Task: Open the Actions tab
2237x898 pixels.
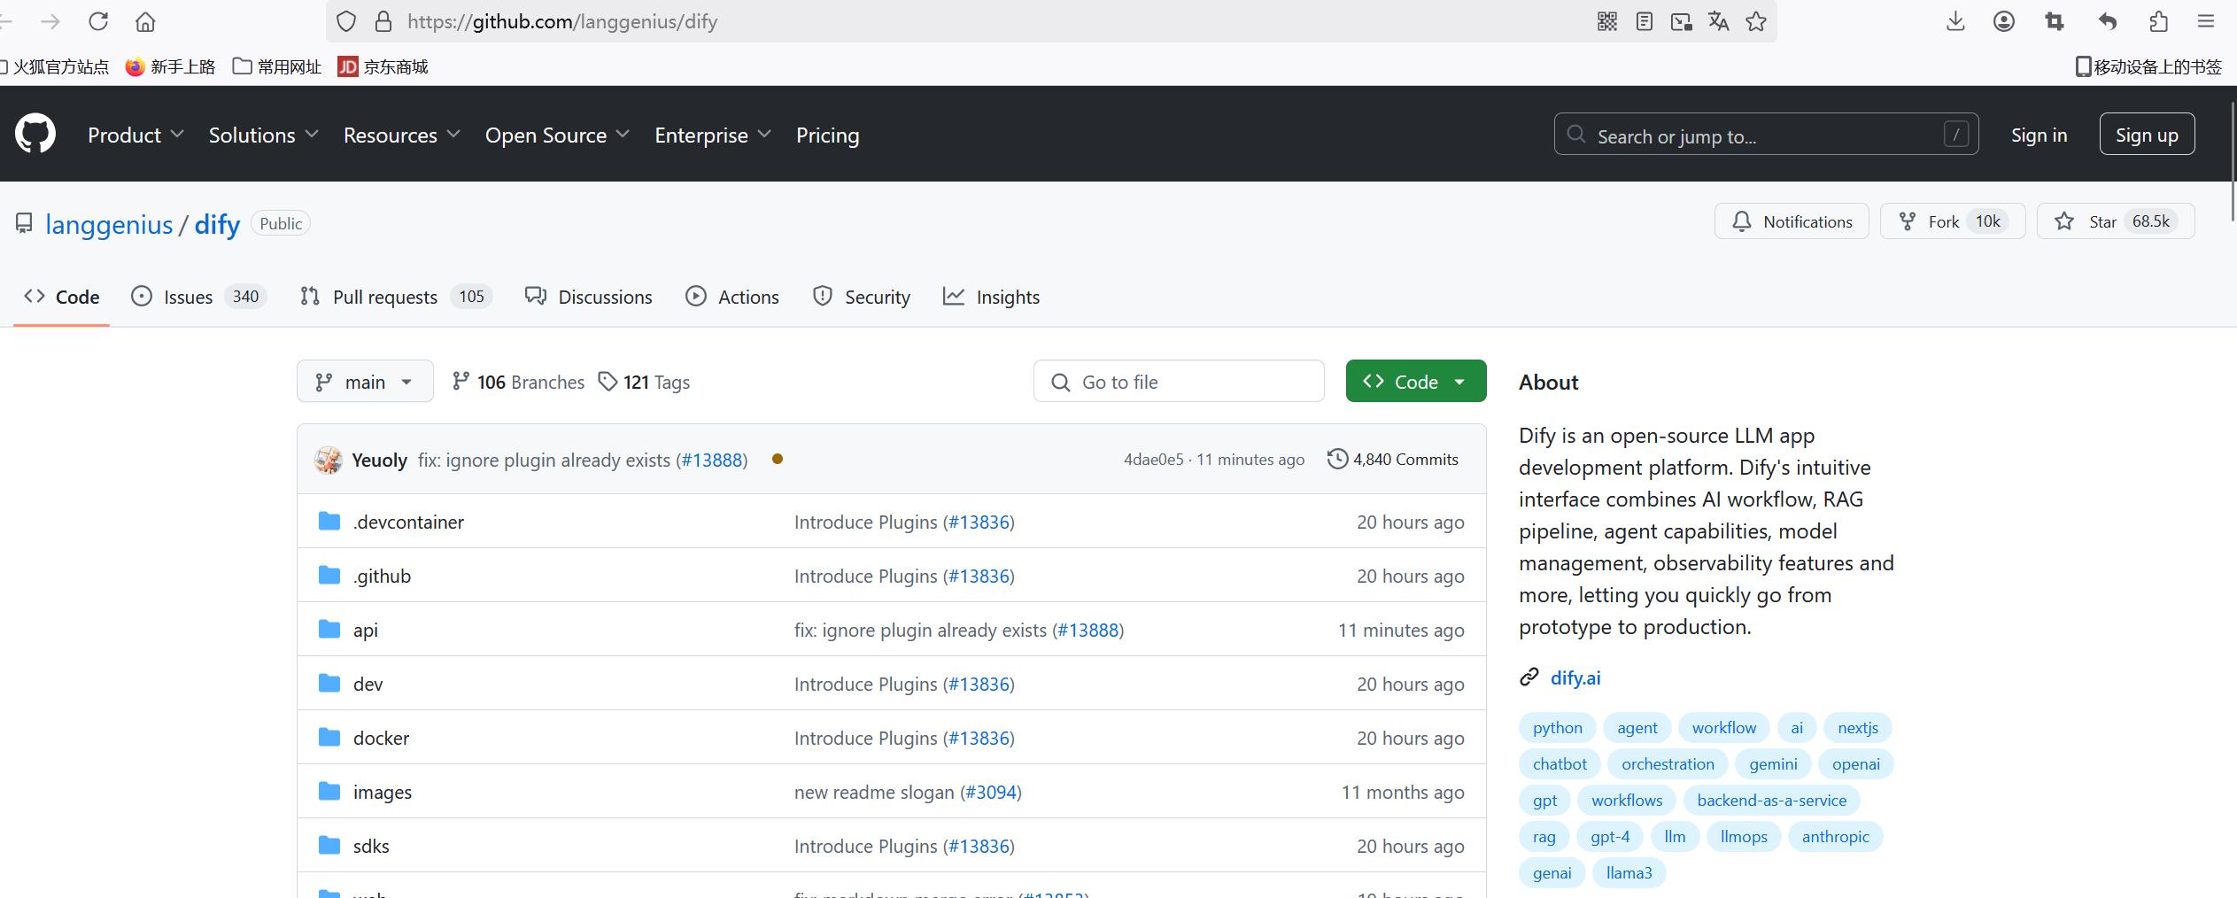Action: pyautogui.click(x=732, y=297)
